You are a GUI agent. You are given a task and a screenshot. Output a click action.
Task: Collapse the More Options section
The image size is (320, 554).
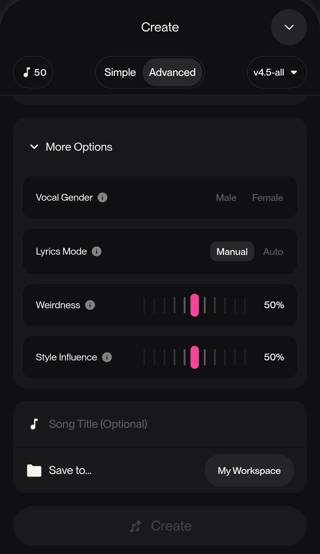(34, 147)
